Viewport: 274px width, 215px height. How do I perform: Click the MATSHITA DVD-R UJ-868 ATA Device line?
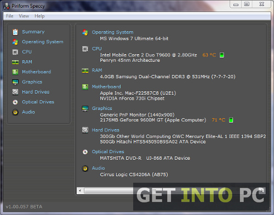coord(145,158)
